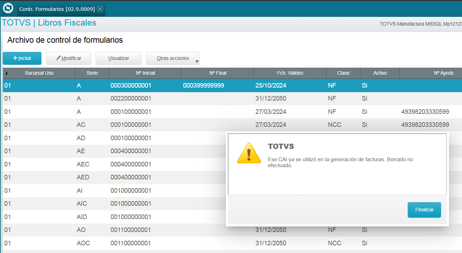Click the Modificar button

click(x=69, y=58)
